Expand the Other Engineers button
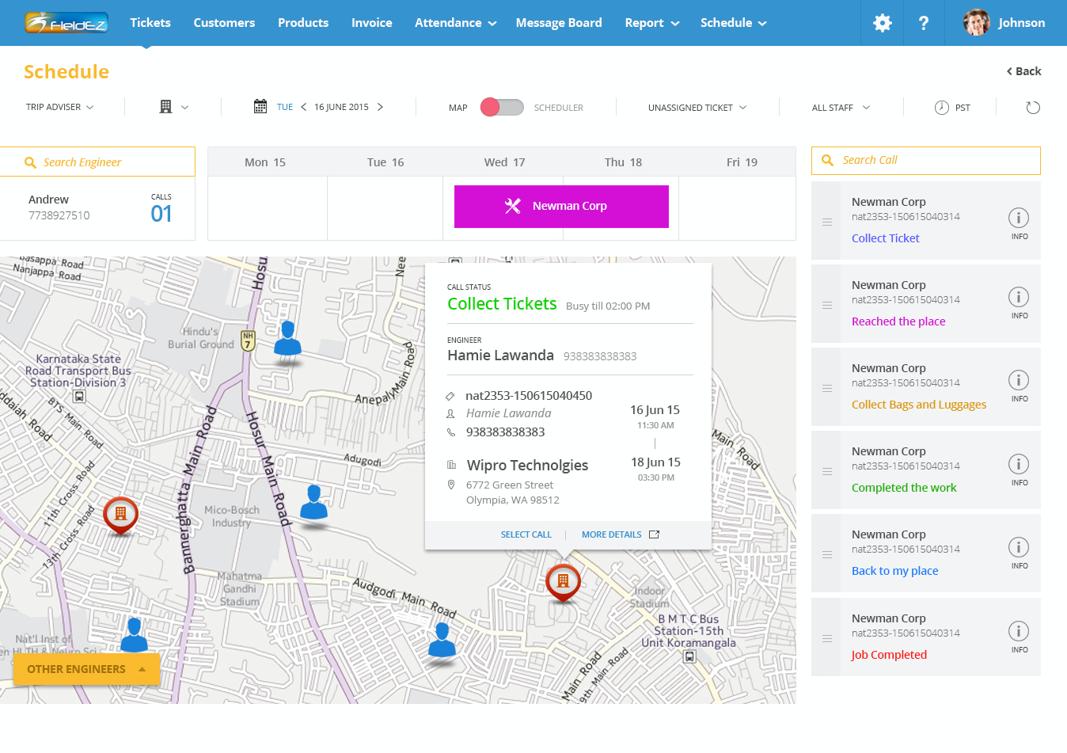 point(87,669)
